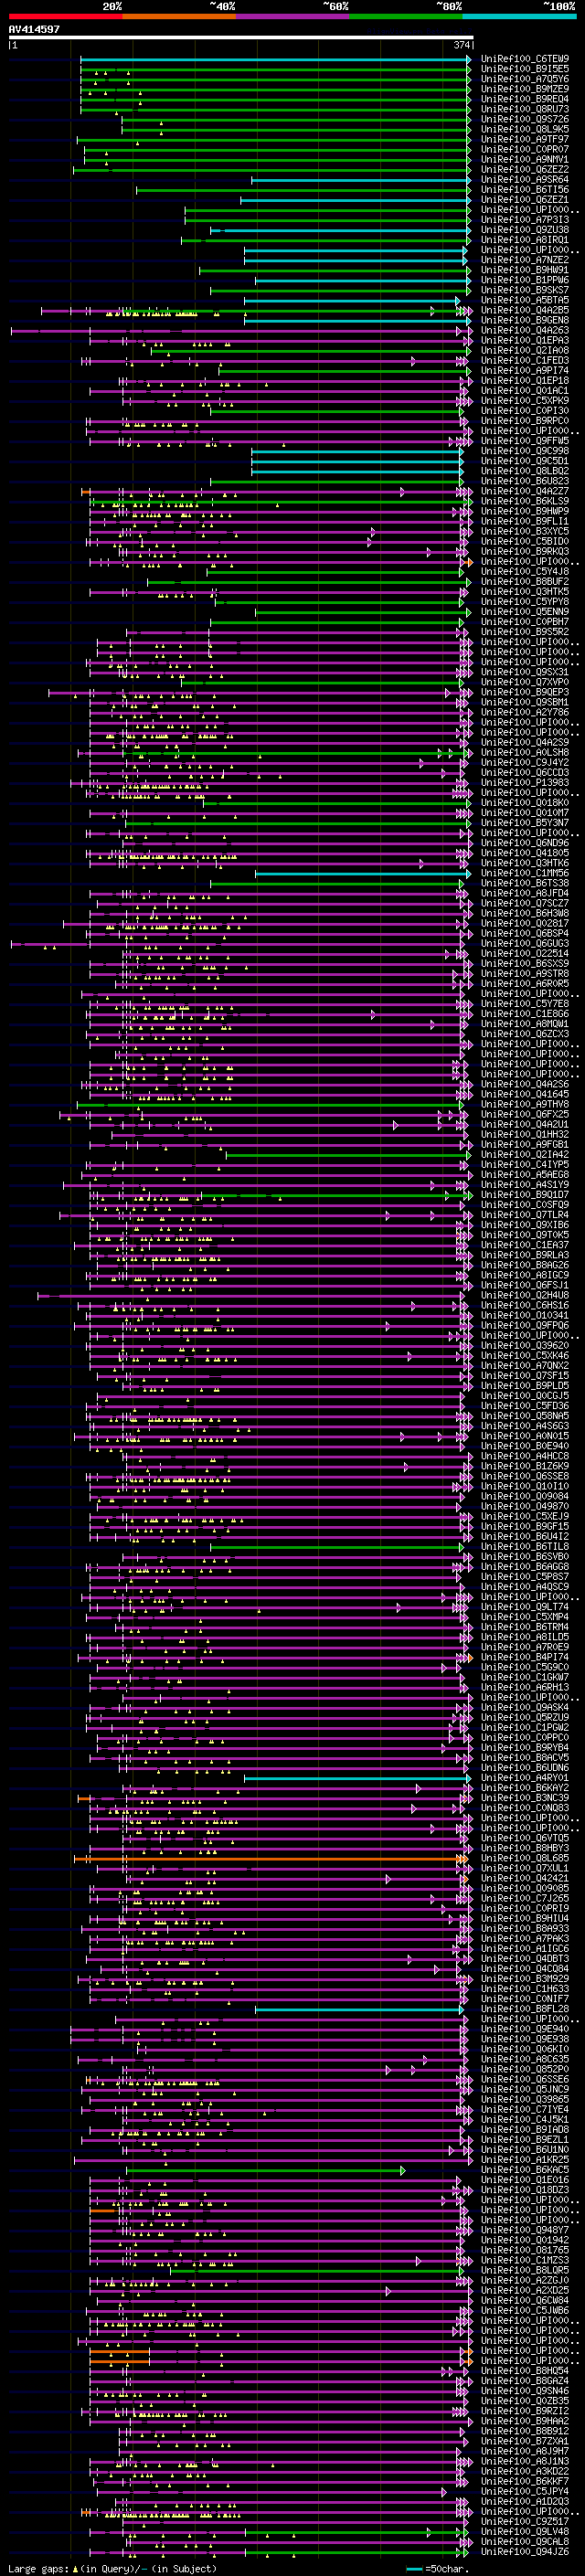The height and width of the screenshot is (2576, 585).
Task: Select hit UniRef100_Q9ZU38
Action: pos(525,229)
